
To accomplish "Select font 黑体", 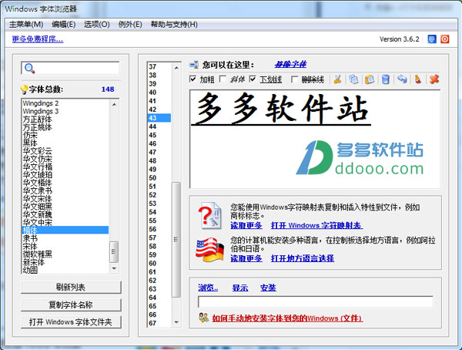I will [30, 143].
